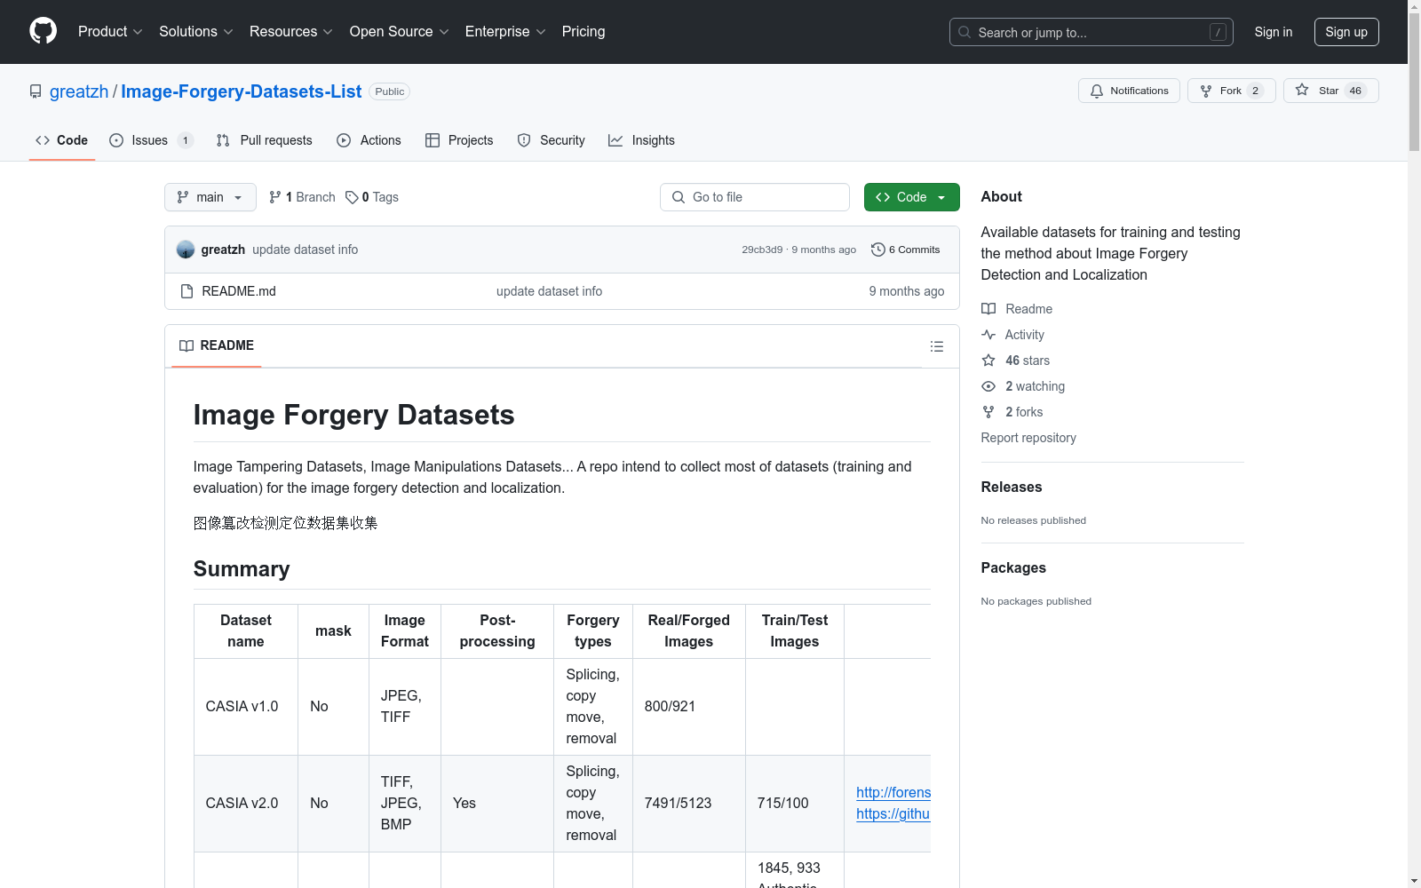Viewport: 1421px width, 888px height.
Task: Open the Insights tab
Action: tap(641, 140)
